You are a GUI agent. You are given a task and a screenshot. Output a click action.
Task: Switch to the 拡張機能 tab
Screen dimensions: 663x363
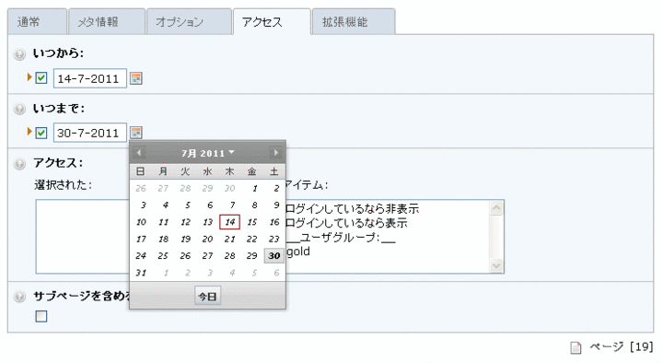click(353, 22)
